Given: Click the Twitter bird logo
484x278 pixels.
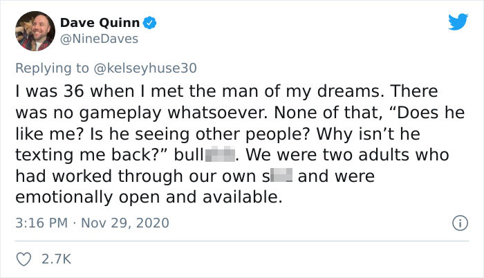Looking at the screenshot, I should (457, 22).
